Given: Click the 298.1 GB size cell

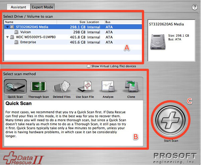Looking at the screenshot, I should (x=78, y=27).
